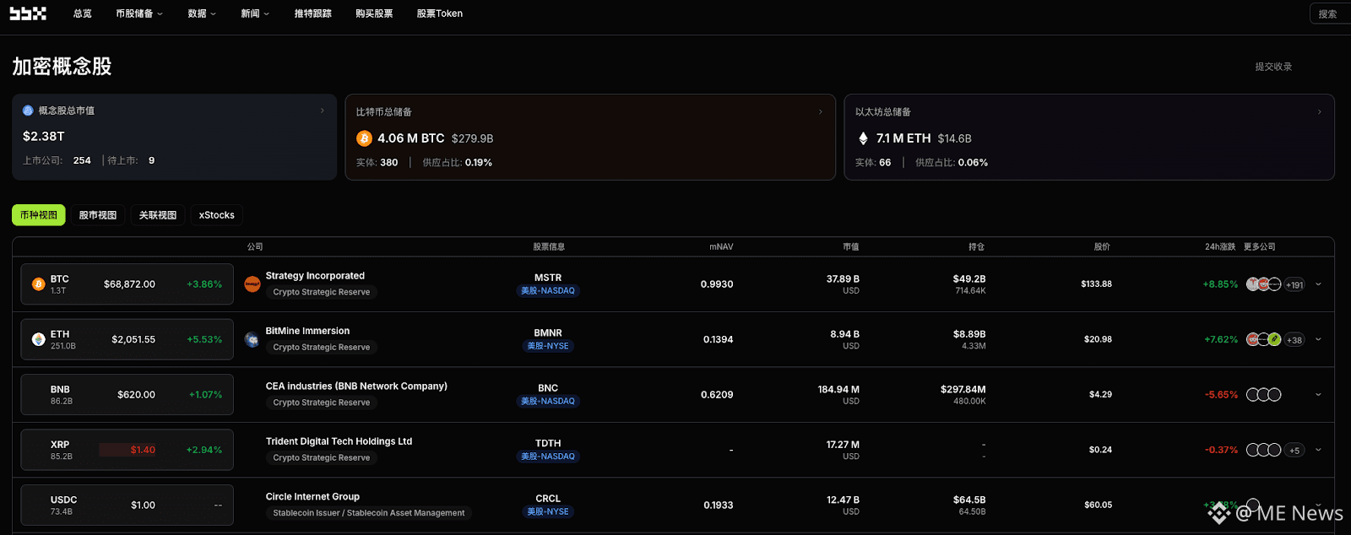Open Circle Internet Group company name
This screenshot has height=535, width=1351.
click(x=312, y=497)
